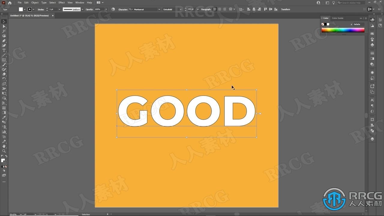Image resolution: width=384 pixels, height=216 pixels.
Task: Toggle fill and stroke box in toolbar
Action: pyautogui.click(x=4, y=161)
